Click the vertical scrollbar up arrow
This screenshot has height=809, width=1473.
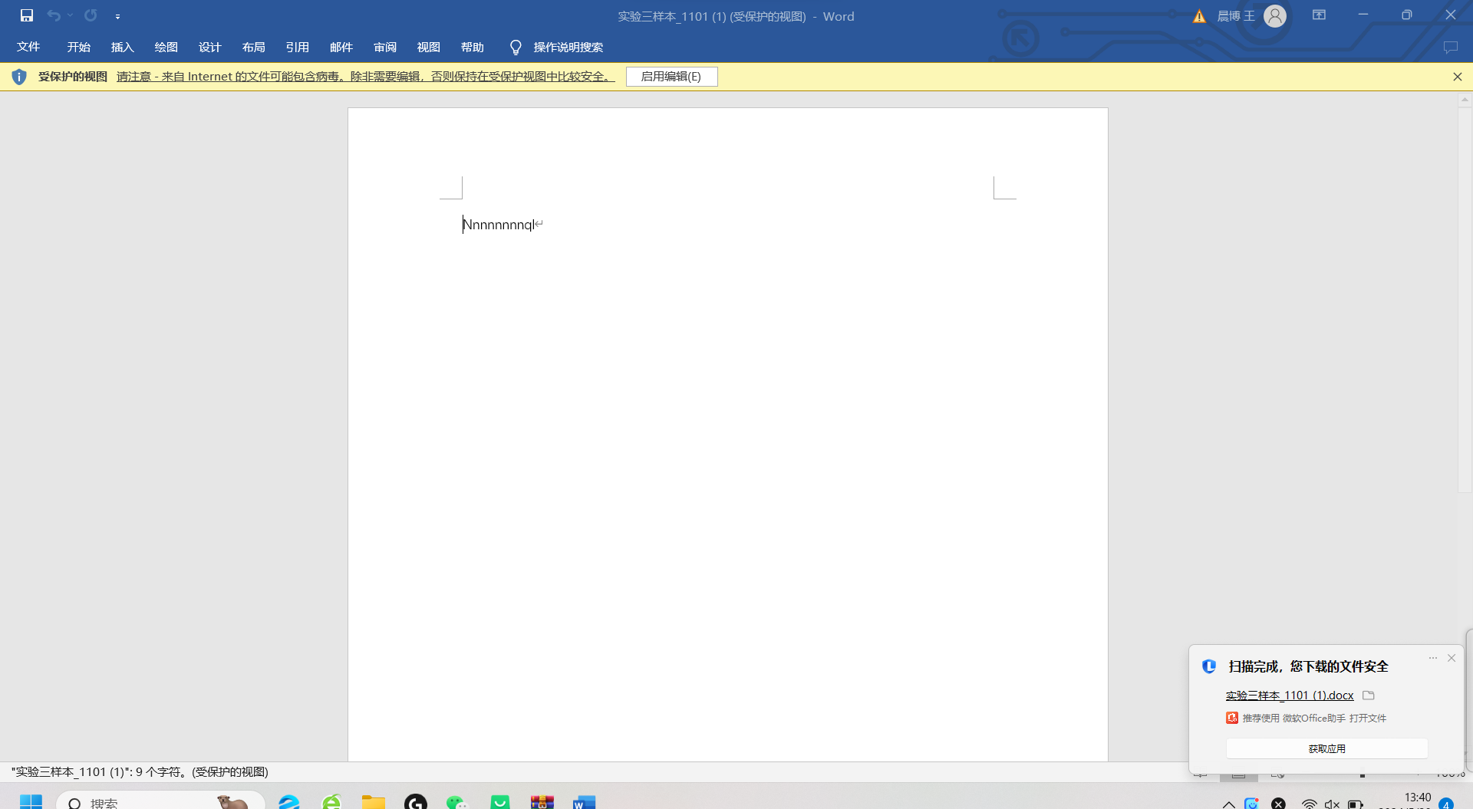click(1465, 100)
